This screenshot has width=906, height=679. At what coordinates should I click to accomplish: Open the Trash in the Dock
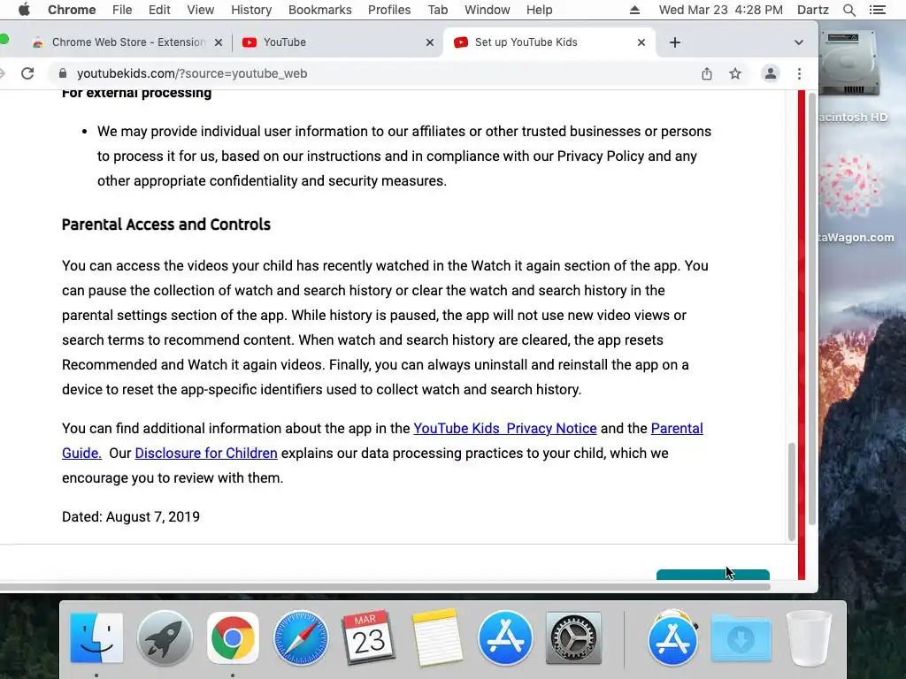(809, 638)
